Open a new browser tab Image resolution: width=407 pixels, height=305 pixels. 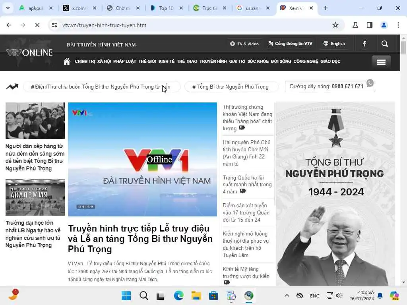(325, 8)
